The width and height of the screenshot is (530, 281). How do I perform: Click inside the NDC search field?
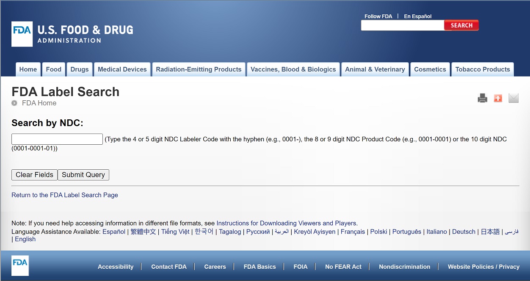[x=57, y=139]
